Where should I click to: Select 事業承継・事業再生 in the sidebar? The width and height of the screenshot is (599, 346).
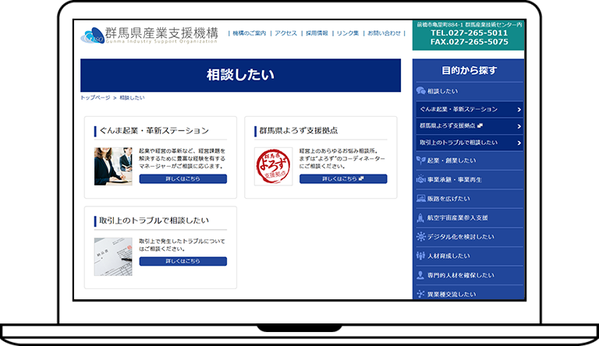point(470,179)
